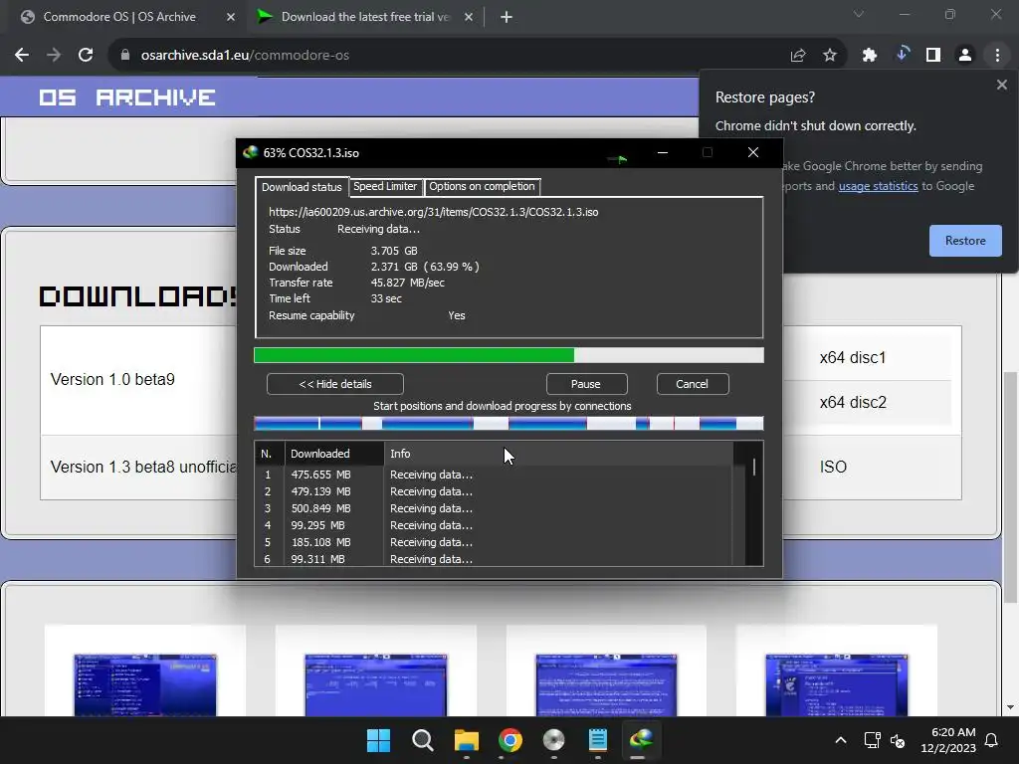
Task: Open File Explorer from taskbar
Action: pos(466,740)
